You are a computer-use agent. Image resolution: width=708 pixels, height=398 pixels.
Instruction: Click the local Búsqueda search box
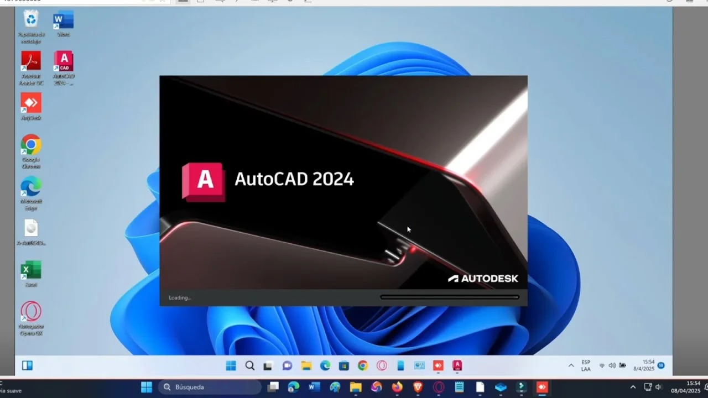coord(210,387)
